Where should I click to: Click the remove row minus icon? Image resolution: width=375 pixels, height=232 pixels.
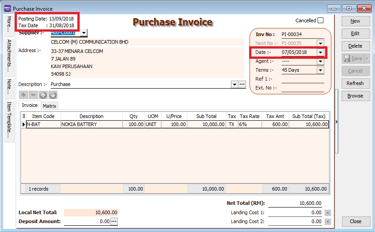tap(33, 95)
